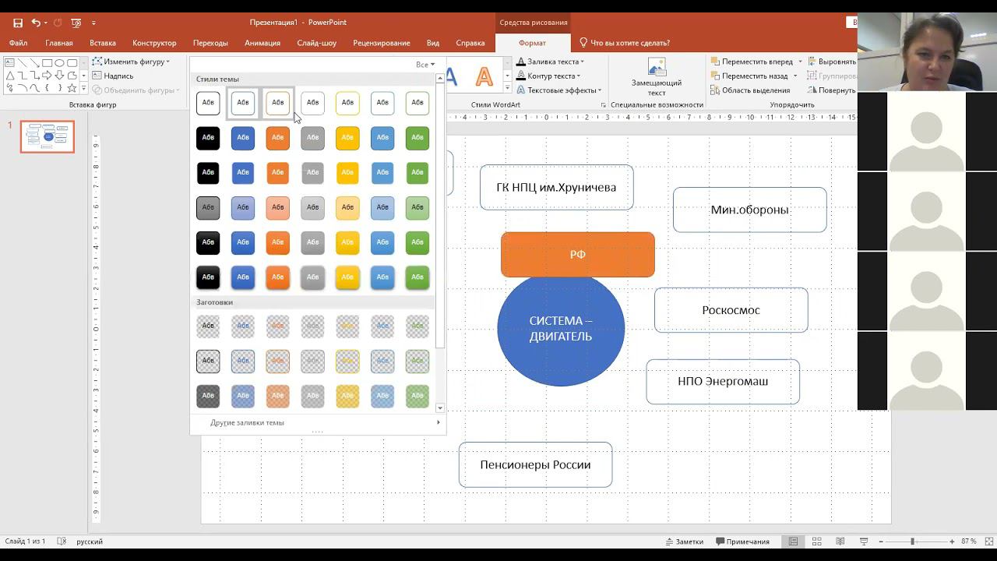
Task: Open the Переходы tab
Action: [x=210, y=43]
